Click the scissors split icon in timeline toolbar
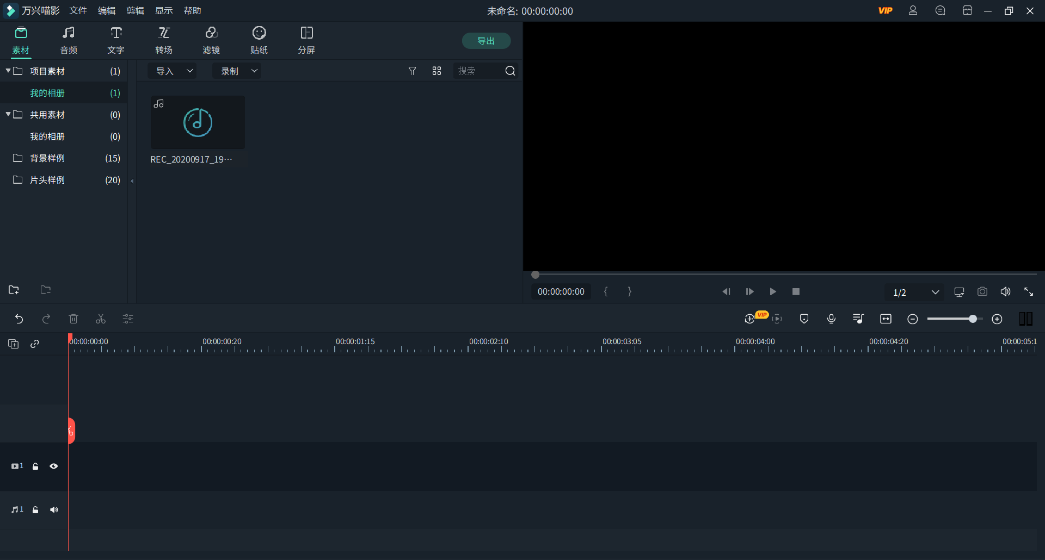Image resolution: width=1045 pixels, height=560 pixels. point(101,319)
